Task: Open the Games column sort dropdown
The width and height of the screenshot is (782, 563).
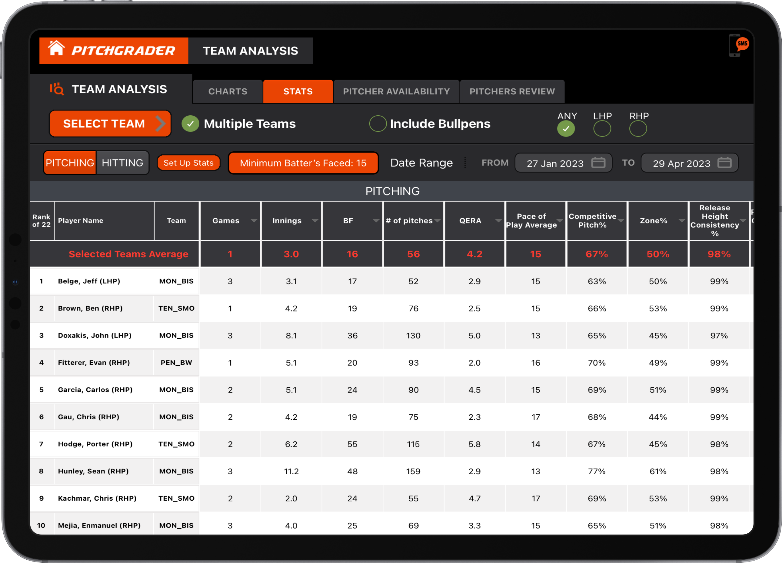Action: (255, 221)
